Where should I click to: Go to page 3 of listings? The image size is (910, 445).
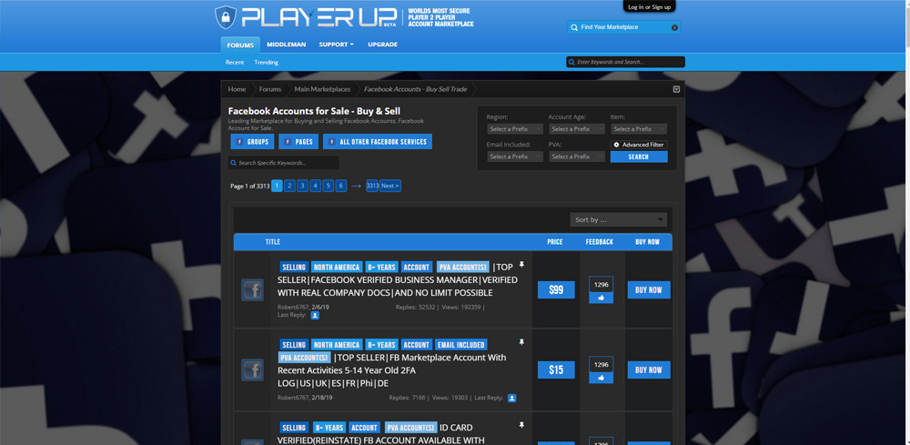coord(302,186)
